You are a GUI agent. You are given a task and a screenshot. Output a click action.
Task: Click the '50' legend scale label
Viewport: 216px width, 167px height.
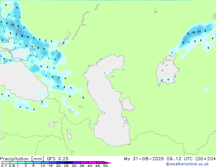(x=105, y=166)
